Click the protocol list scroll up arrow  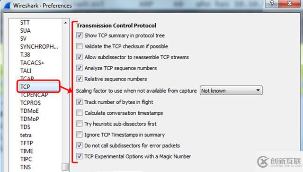65,23
